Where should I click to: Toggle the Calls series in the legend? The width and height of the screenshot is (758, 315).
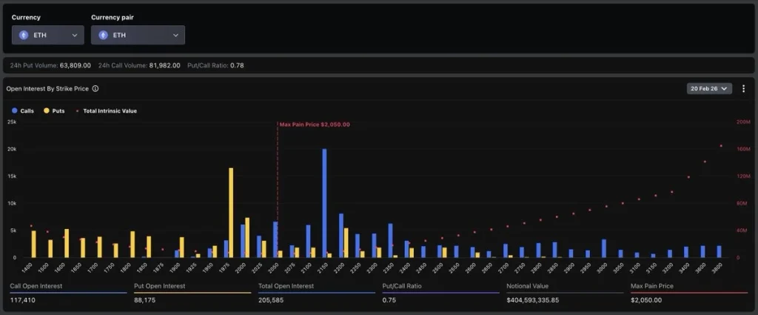(x=22, y=110)
